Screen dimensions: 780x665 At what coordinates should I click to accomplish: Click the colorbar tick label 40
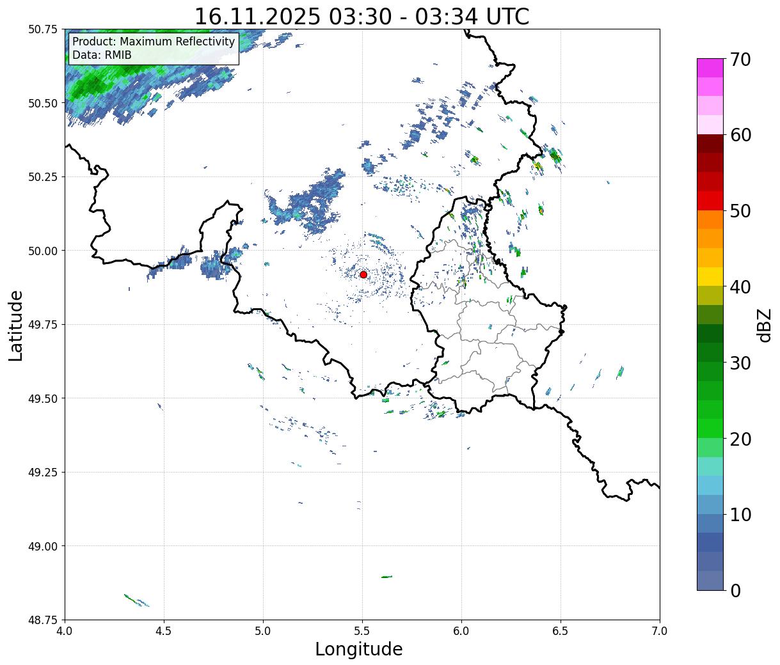tap(740, 287)
